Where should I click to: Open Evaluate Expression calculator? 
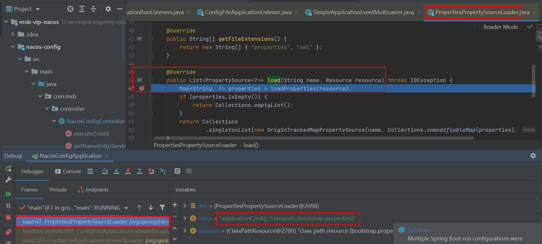click(177, 171)
